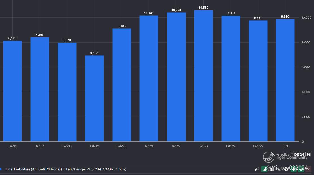Click the 0 y-axis tick label
The height and width of the screenshot is (175, 314).
coord(303,141)
